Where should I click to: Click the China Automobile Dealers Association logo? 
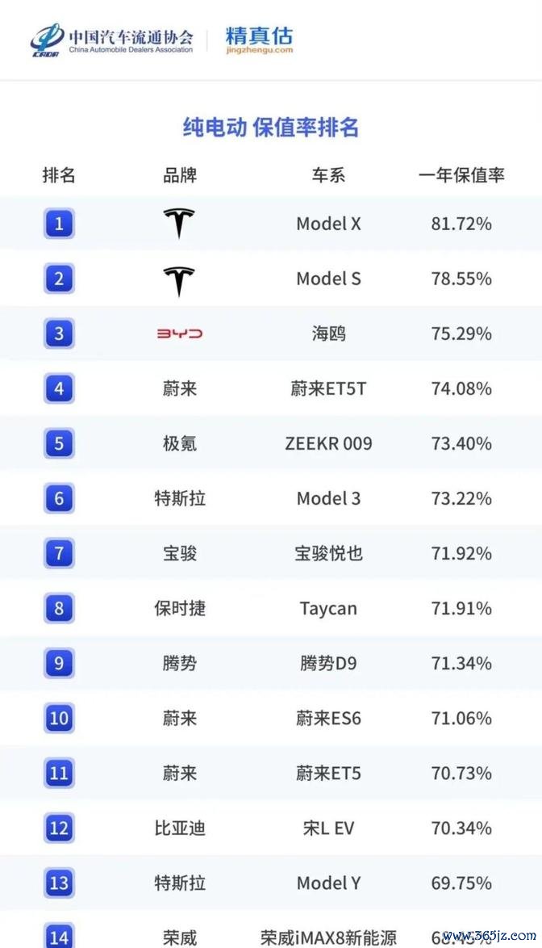[x=111, y=40]
